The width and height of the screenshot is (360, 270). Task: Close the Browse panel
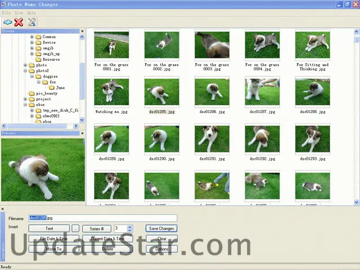[x=83, y=31]
